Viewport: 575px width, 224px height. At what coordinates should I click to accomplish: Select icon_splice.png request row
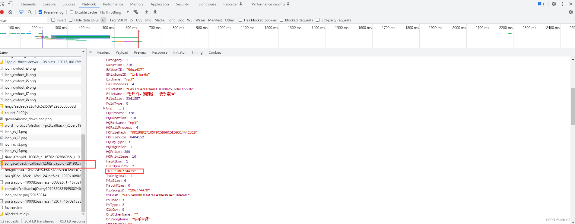coord(41,195)
